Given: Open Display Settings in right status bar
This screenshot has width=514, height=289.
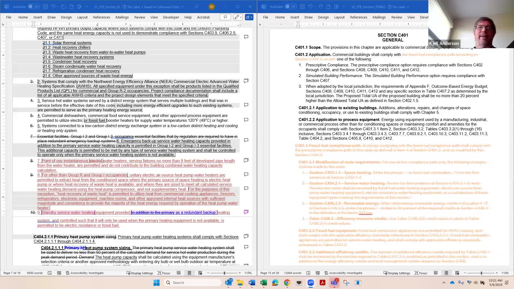Looking at the screenshot, I should pos(397,273).
